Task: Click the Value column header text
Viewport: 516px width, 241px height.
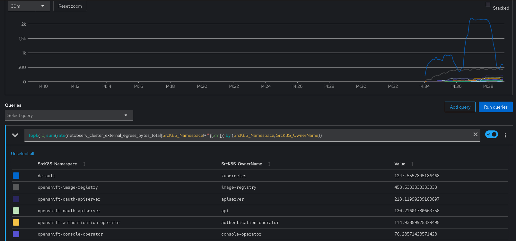Action: click(x=400, y=164)
